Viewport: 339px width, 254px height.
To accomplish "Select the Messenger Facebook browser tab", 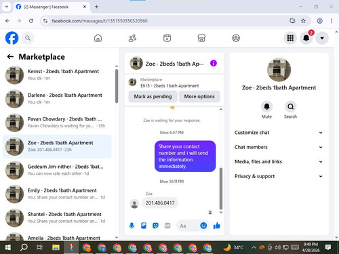I will (52, 7).
